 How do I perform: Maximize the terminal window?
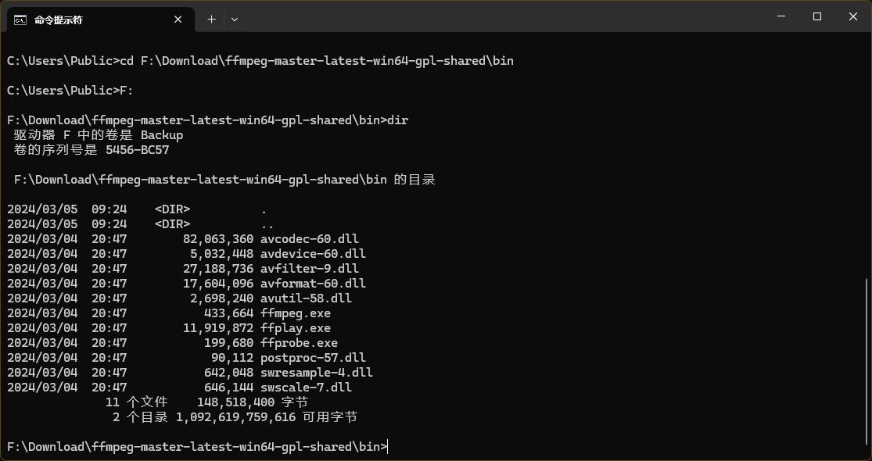click(817, 16)
